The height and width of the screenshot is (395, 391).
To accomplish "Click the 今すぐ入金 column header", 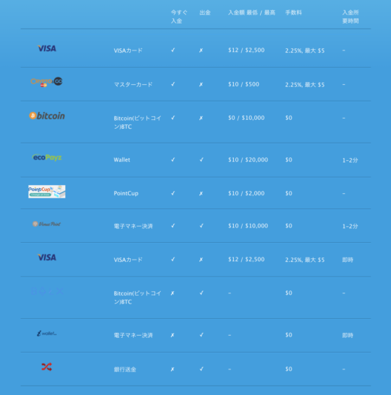I will pos(179,17).
